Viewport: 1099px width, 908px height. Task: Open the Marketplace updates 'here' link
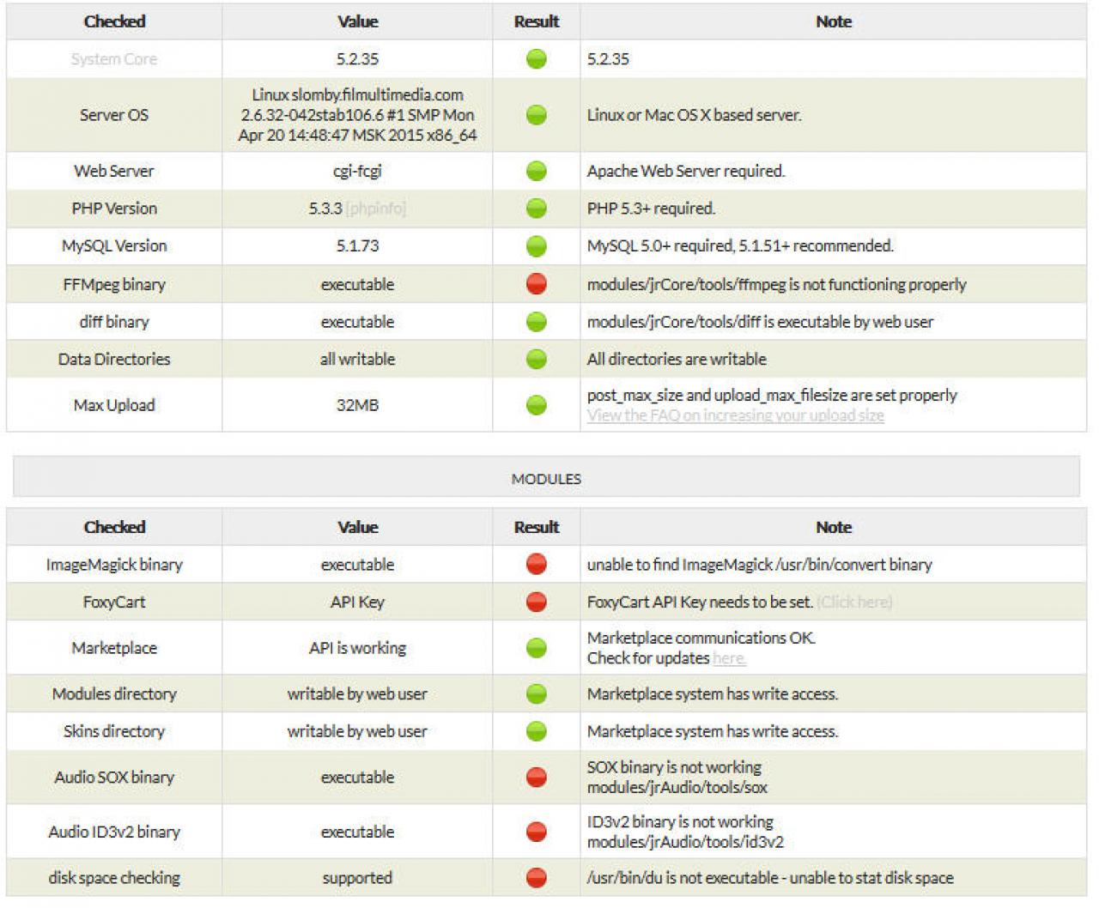pyautogui.click(x=729, y=659)
